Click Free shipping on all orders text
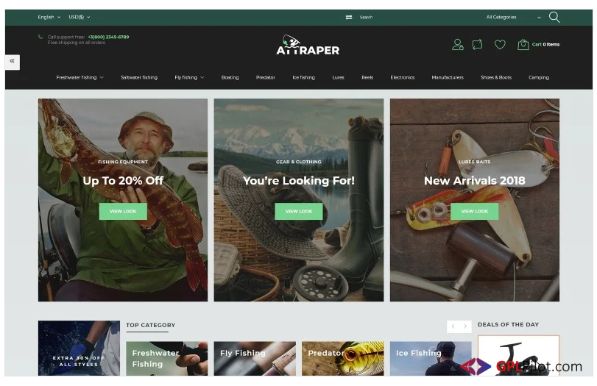597x386 pixels. (x=77, y=43)
